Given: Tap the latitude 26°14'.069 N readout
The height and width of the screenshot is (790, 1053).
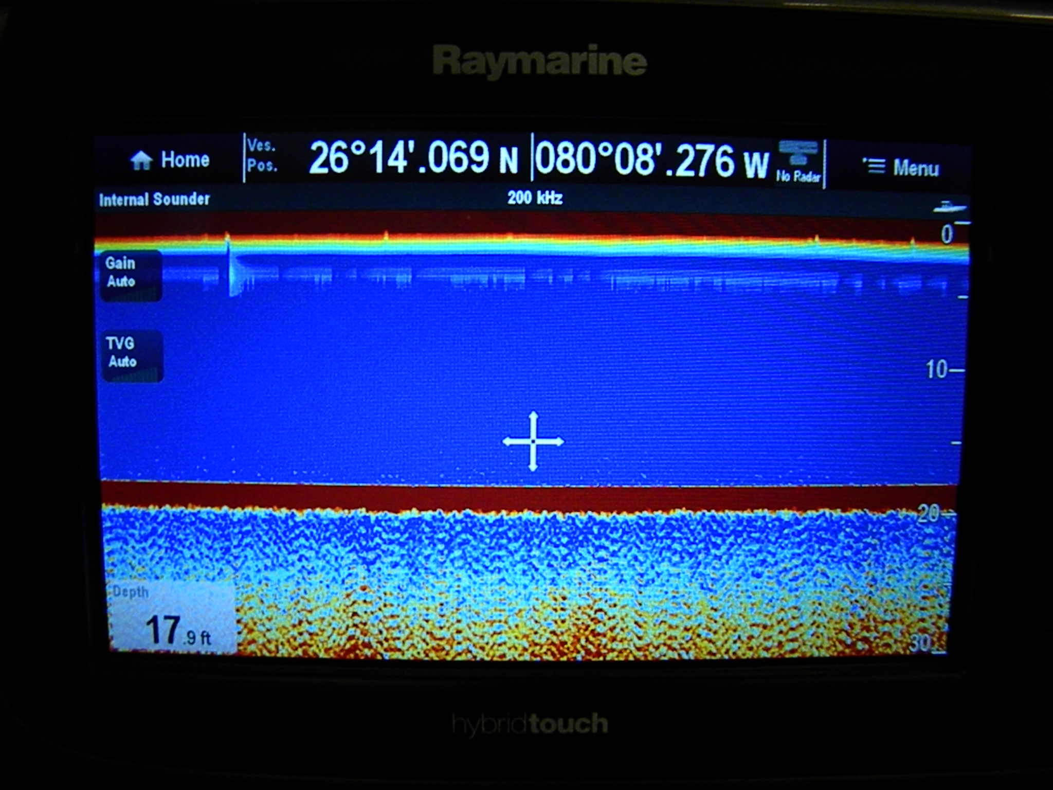Looking at the screenshot, I should pyautogui.click(x=413, y=158).
